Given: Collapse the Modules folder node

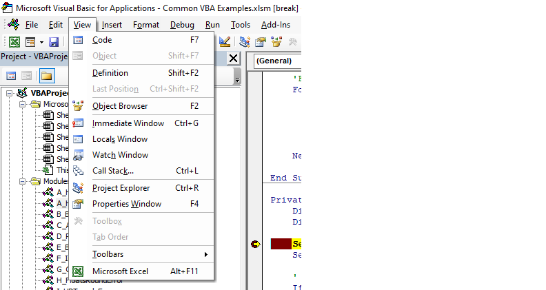Looking at the screenshot, I should click(x=22, y=181).
